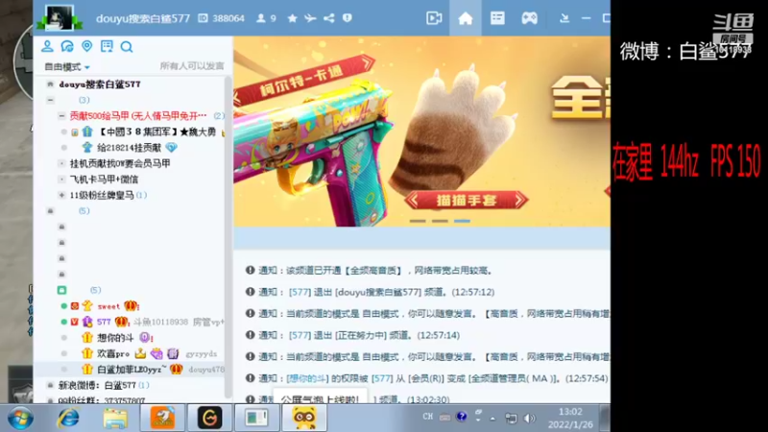Viewport: 768px width, 432px height.
Task: Go to the second banner slide indicator
Action: click(x=440, y=221)
